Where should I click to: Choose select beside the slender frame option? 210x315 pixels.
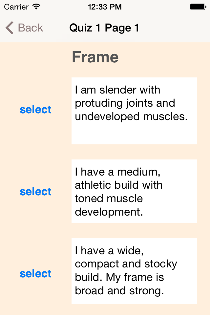coord(35,110)
